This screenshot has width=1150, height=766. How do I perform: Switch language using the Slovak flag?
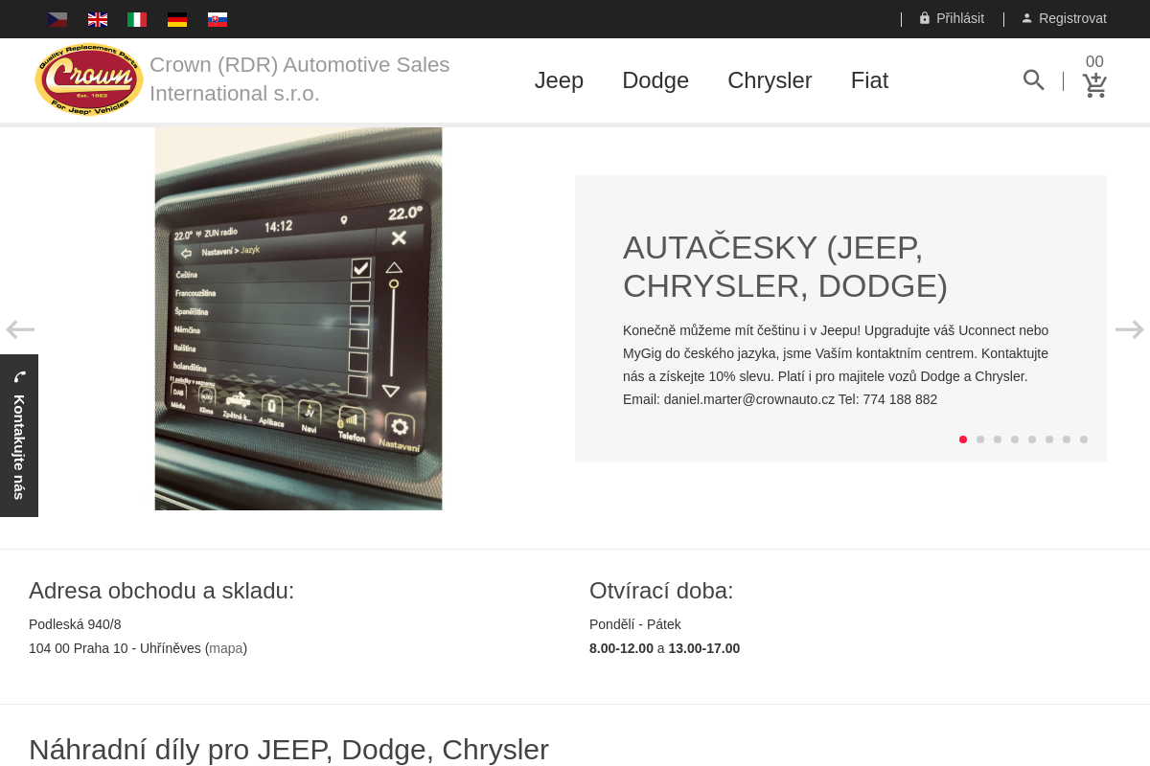point(218,19)
